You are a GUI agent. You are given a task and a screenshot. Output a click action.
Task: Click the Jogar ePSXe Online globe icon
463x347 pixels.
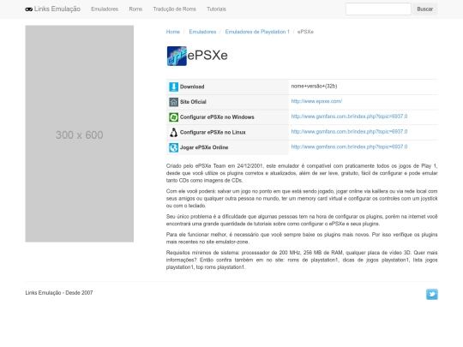coord(173,147)
